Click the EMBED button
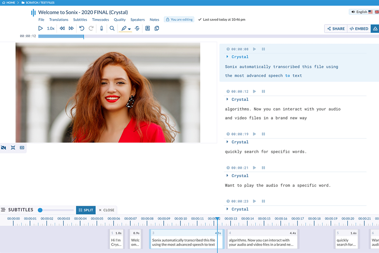The height and width of the screenshot is (253, 379). [359, 29]
